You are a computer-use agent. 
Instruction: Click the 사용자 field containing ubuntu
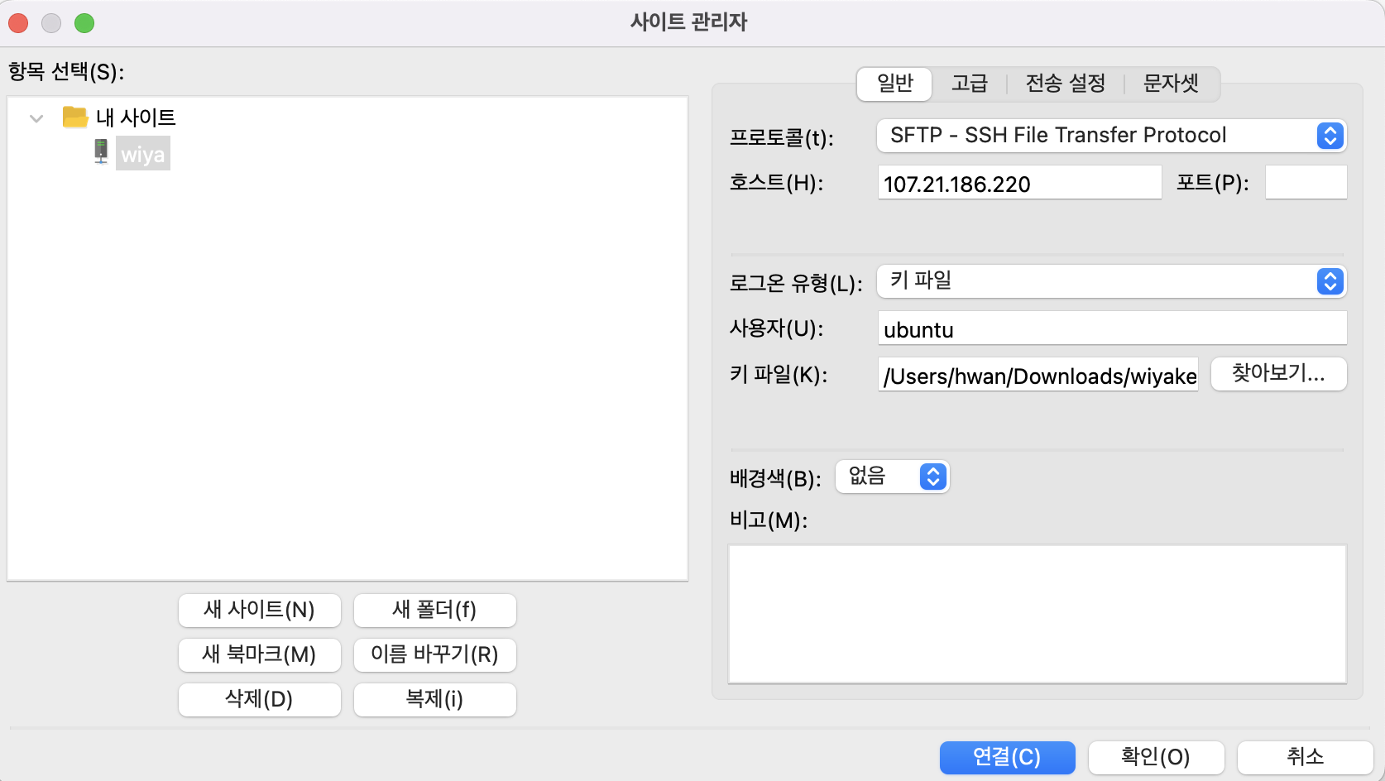click(x=1112, y=328)
